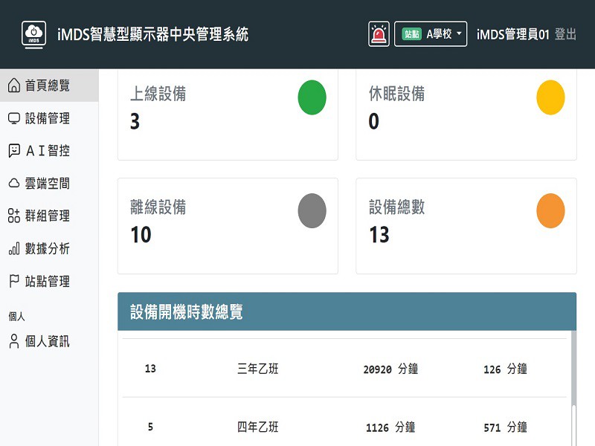Screen dimensions: 595x446
Task: Click the gray 離線設備 status circle
Action: [x=312, y=210]
